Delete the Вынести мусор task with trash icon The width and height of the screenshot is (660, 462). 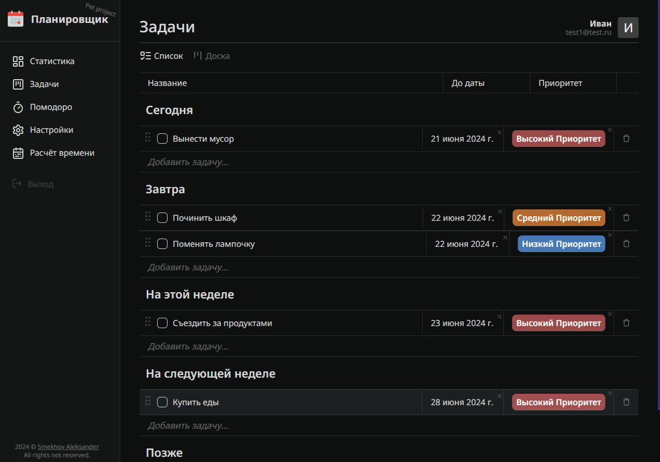click(x=626, y=139)
